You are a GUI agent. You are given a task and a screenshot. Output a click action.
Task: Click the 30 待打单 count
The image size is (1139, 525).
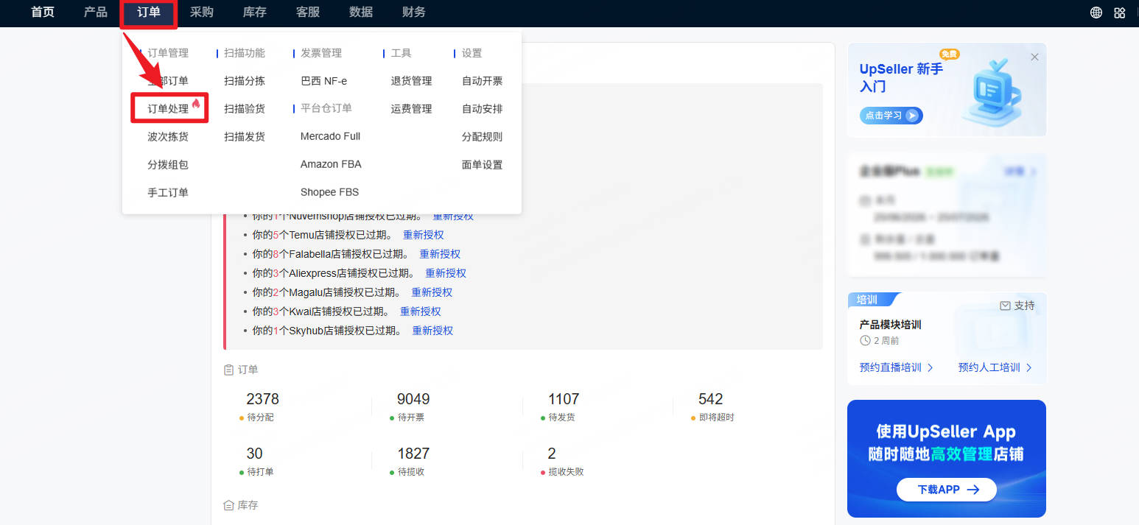[254, 454]
